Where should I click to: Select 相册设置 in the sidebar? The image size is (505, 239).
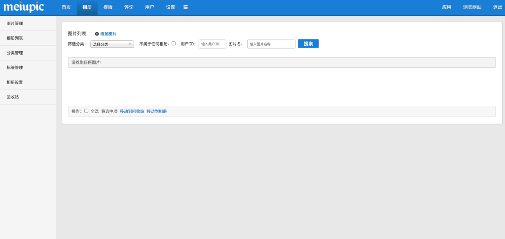(x=28, y=82)
